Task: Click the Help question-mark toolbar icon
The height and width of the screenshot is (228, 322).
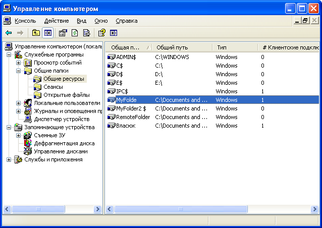Action: tap(102, 33)
